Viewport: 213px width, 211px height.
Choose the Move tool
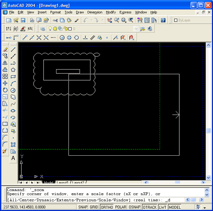coord(5,83)
